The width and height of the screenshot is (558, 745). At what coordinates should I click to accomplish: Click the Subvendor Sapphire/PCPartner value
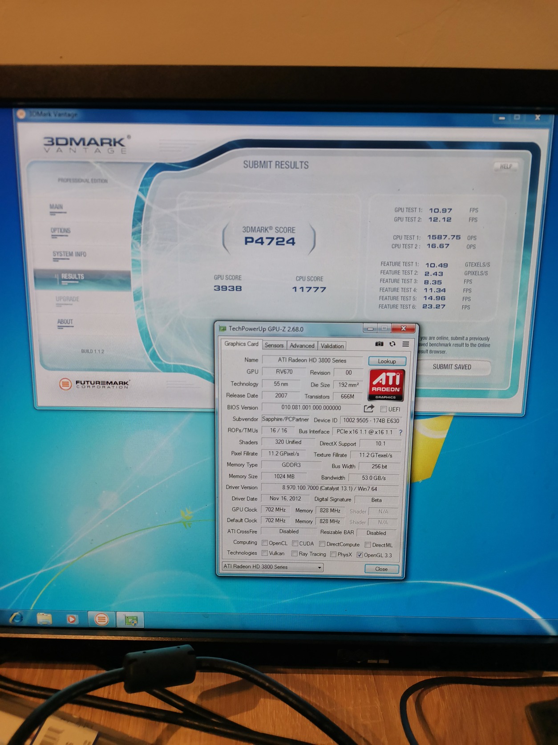(285, 419)
